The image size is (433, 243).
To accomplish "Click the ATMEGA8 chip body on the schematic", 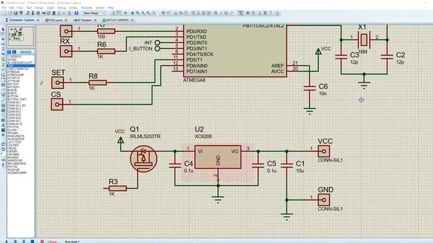I will [235, 51].
